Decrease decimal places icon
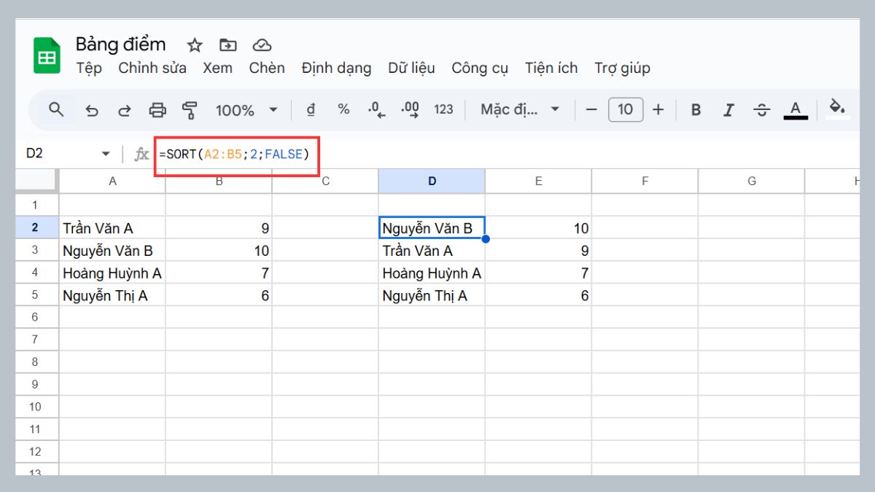This screenshot has width=875, height=492. tap(375, 109)
